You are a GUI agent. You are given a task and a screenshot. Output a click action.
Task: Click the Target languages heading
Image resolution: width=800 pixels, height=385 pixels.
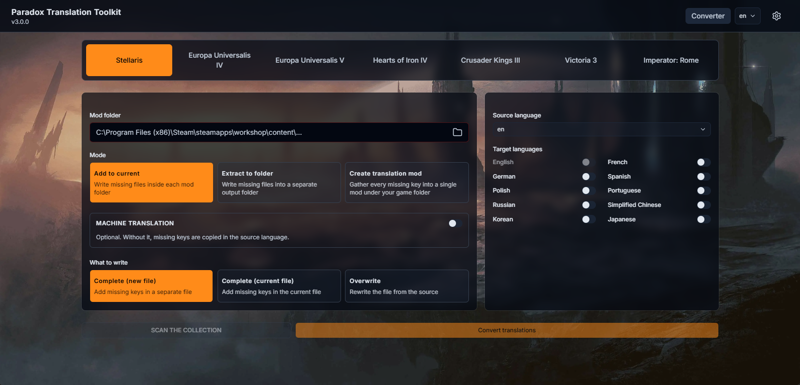coord(517,149)
